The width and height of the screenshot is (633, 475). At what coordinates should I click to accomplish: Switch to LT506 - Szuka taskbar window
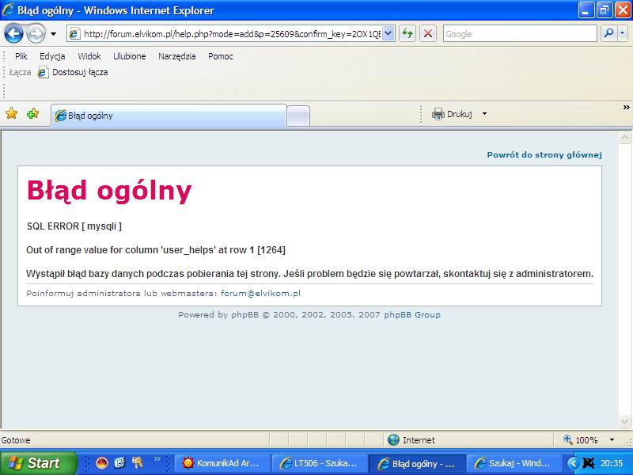(320, 463)
